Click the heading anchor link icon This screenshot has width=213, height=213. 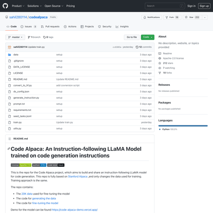[x=9, y=149]
